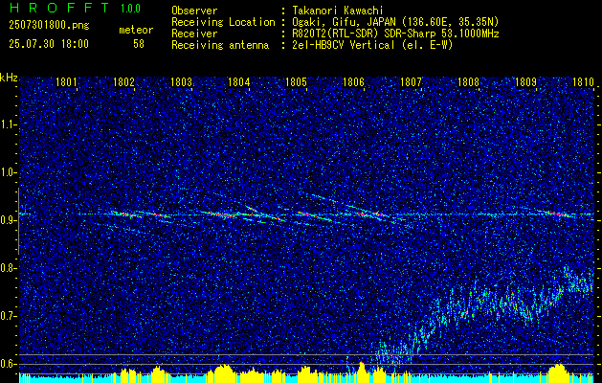This screenshot has height=383, width=602.
Task: Click R820T2(RTL-SDR) SDR-Sharp 53.1000MHz text
Action: (x=395, y=34)
